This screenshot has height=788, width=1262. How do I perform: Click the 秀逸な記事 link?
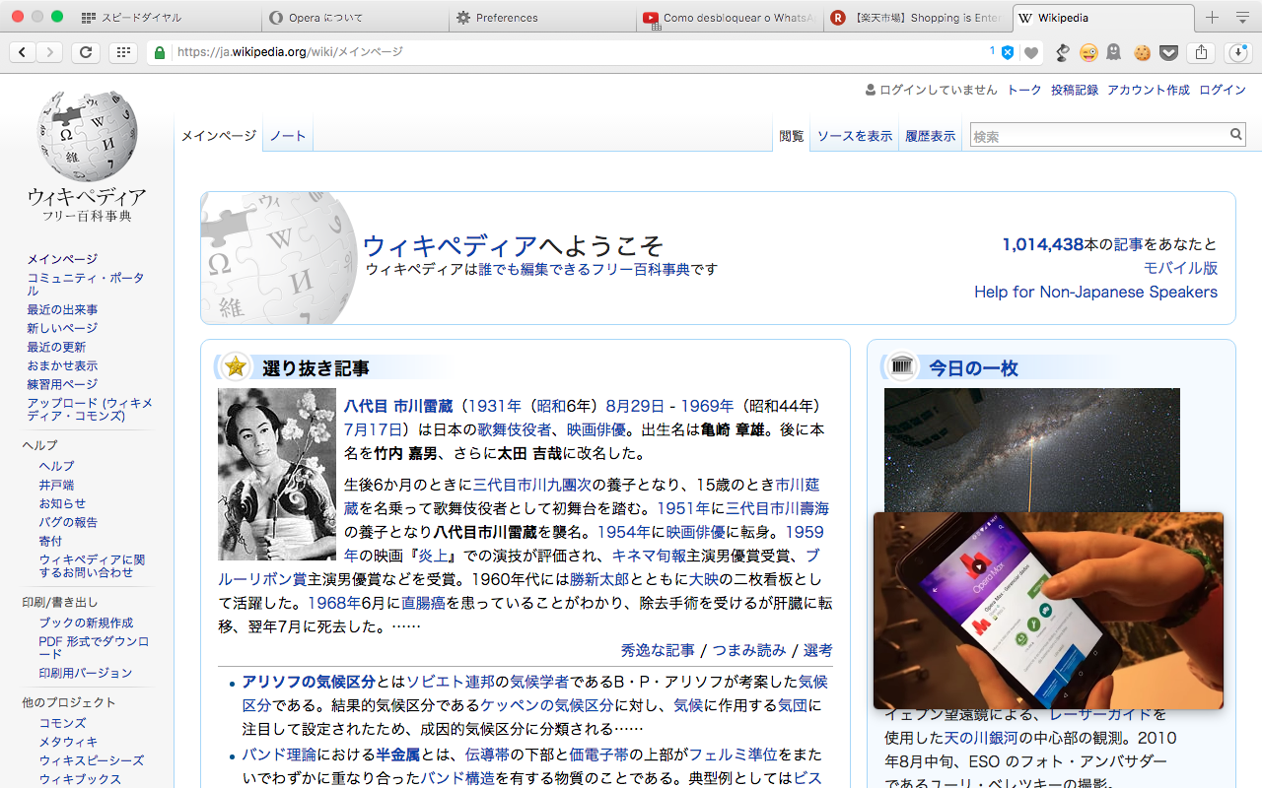point(658,650)
